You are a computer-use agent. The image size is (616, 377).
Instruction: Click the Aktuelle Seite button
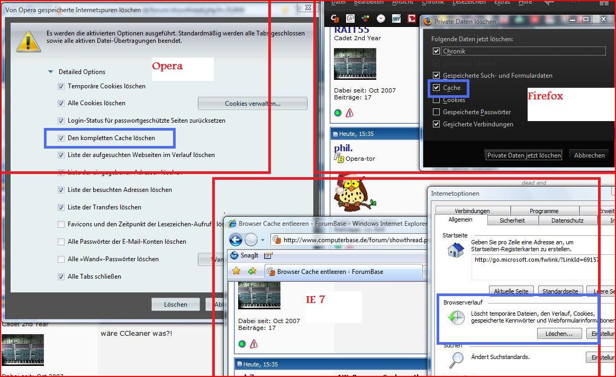tap(511, 291)
